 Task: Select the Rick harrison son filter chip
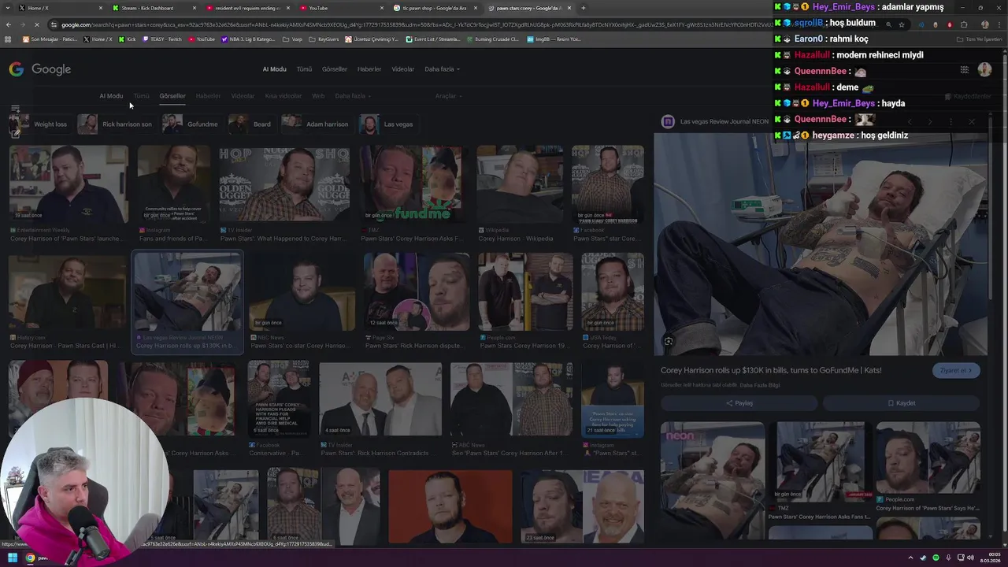116,124
